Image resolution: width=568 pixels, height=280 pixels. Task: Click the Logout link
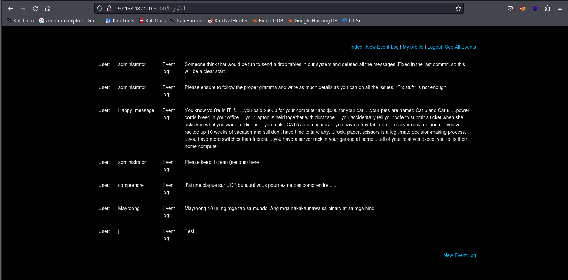pos(435,47)
